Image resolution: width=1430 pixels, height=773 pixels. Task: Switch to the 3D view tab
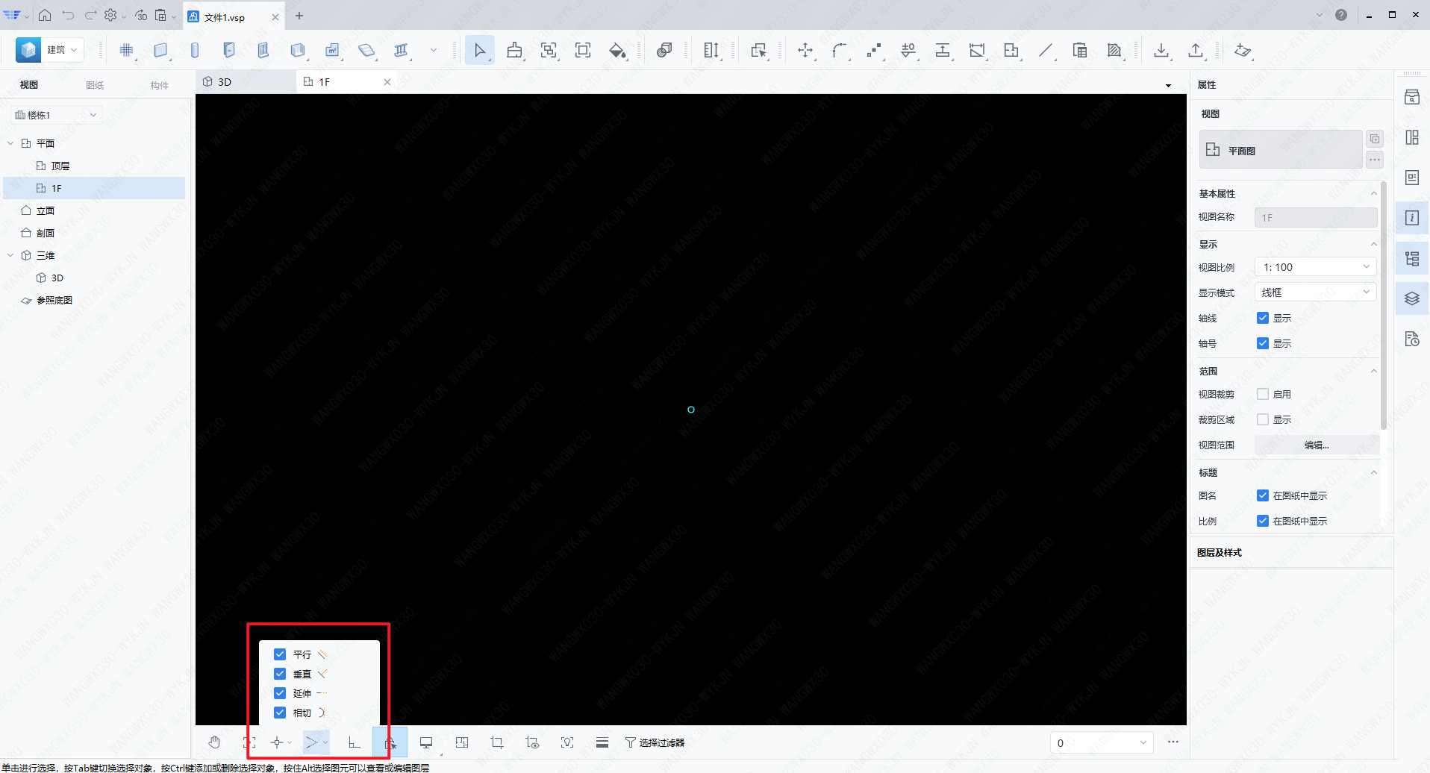click(225, 82)
